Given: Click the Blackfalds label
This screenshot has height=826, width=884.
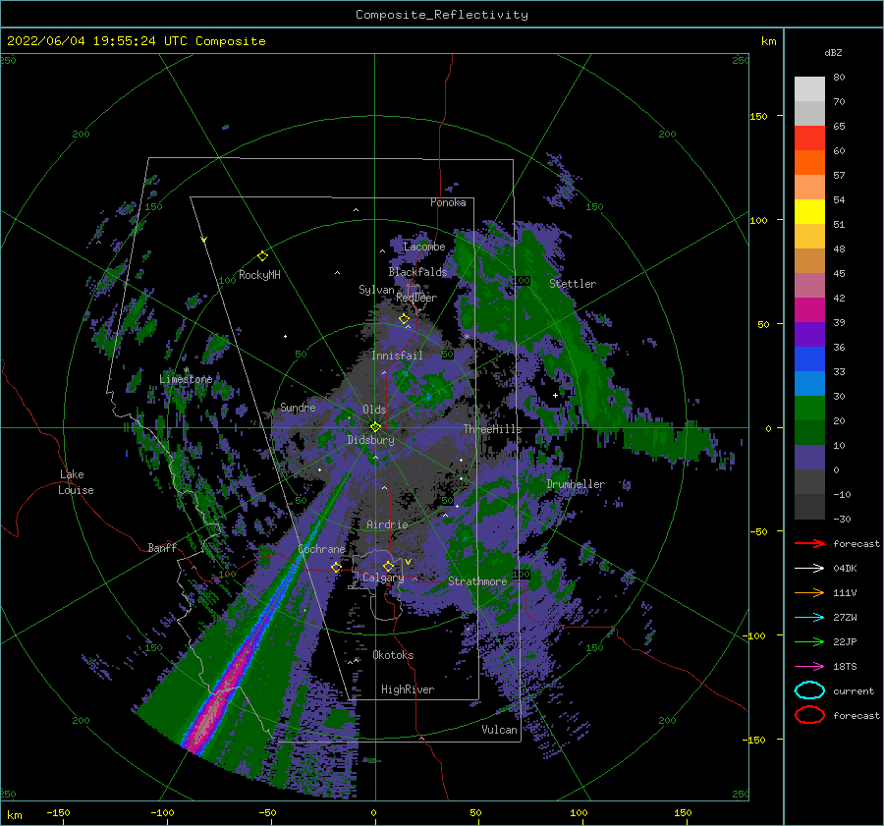Looking at the screenshot, I should click(x=417, y=272).
